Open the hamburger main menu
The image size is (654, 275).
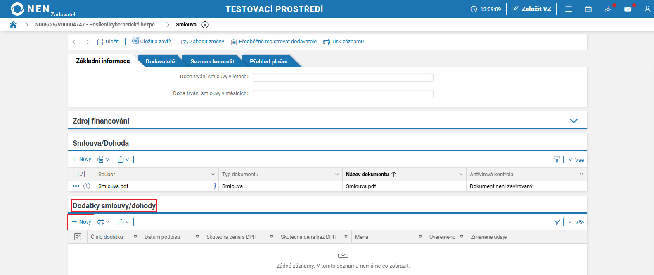pyautogui.click(x=569, y=9)
